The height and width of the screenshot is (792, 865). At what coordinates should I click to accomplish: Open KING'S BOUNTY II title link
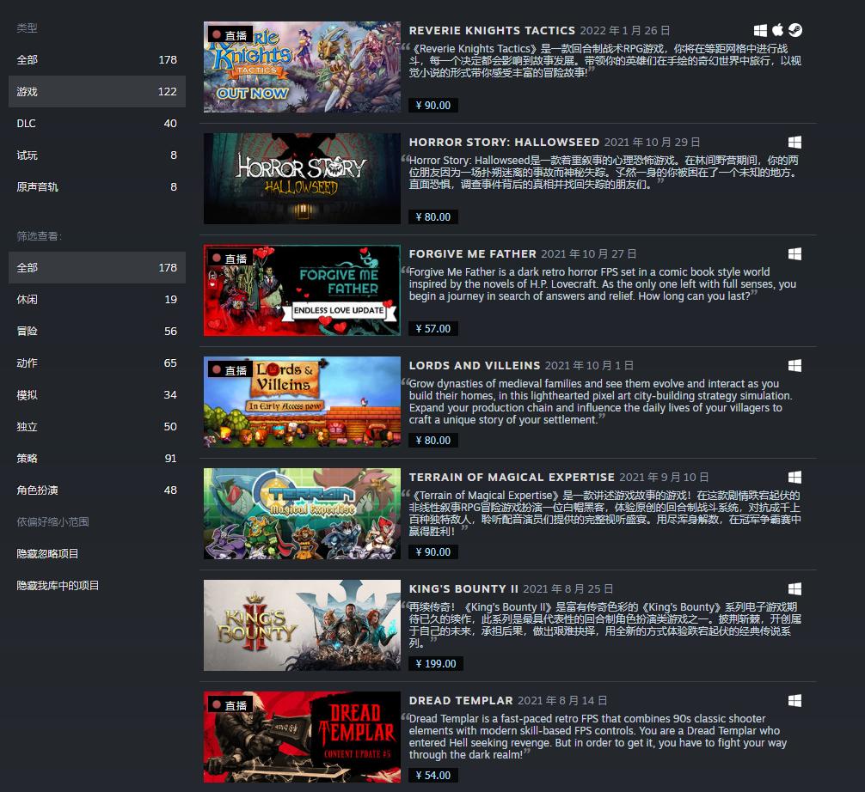click(463, 588)
